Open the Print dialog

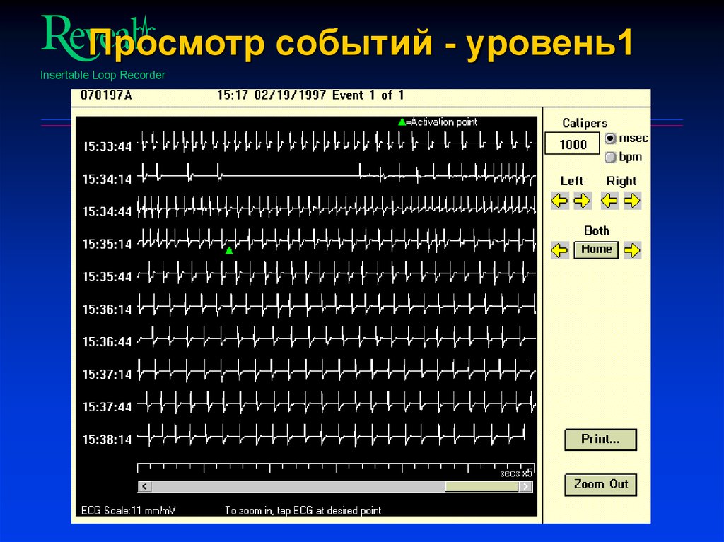[600, 439]
